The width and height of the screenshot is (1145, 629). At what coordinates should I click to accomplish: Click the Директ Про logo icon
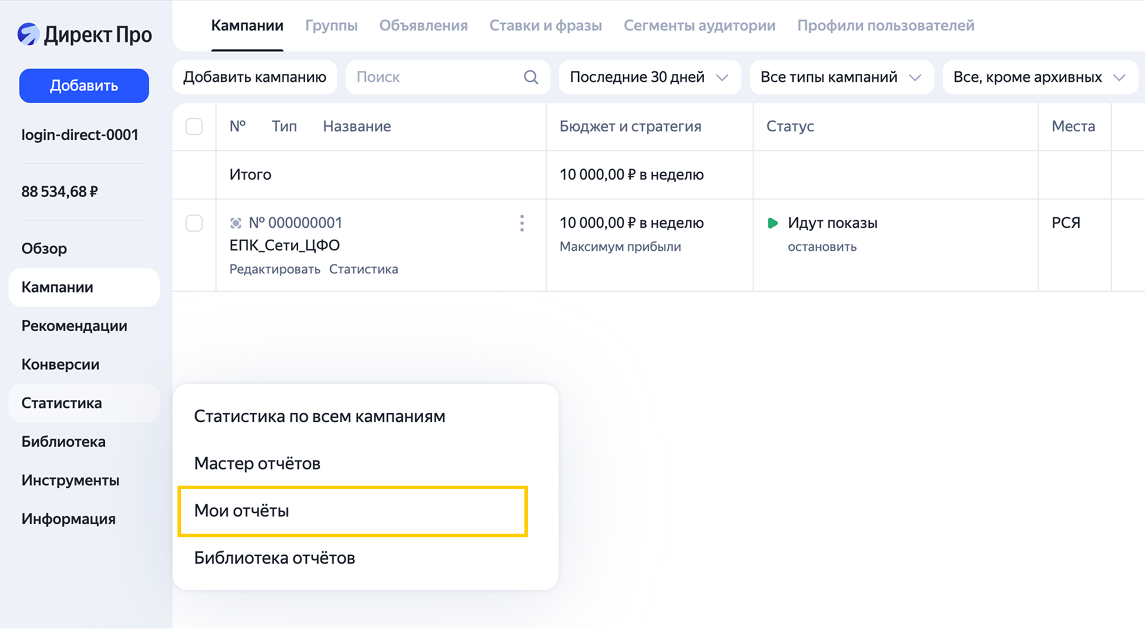click(x=28, y=34)
